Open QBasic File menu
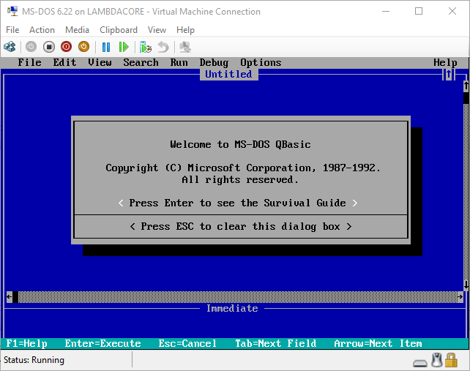470x371 pixels. point(29,62)
